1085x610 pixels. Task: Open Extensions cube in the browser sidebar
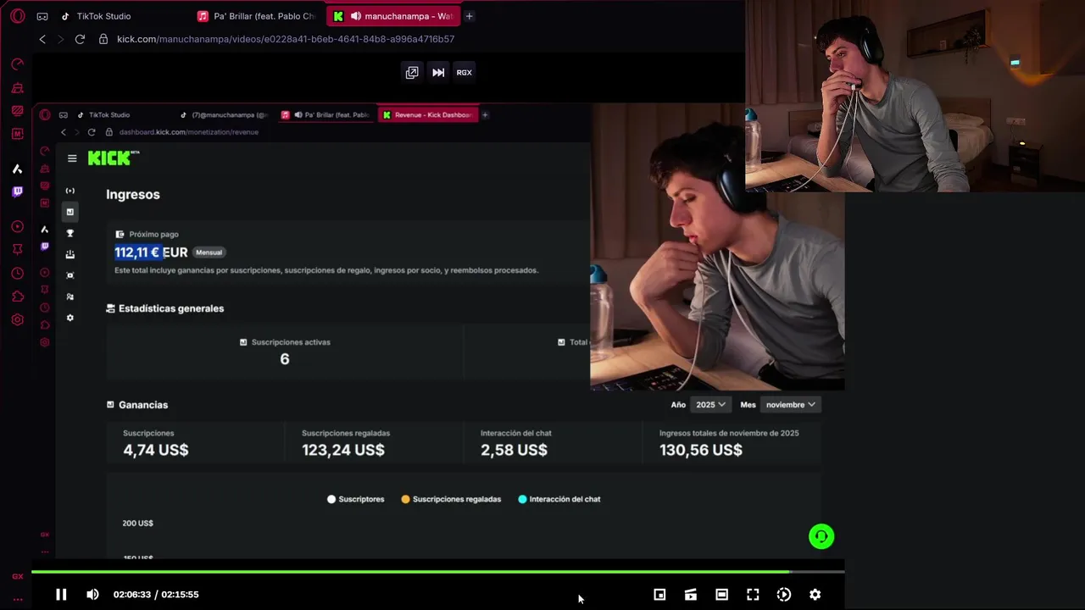click(x=17, y=297)
